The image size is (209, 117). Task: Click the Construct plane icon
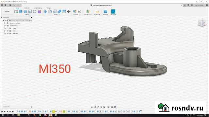[x=88, y=12]
